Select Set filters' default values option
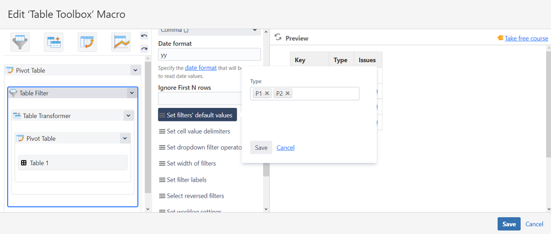The height and width of the screenshot is (234, 551). coord(197,115)
